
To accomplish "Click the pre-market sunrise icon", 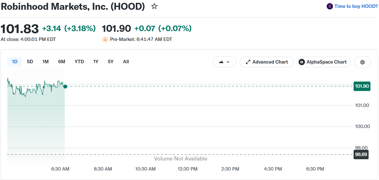I will pyautogui.click(x=105, y=39).
